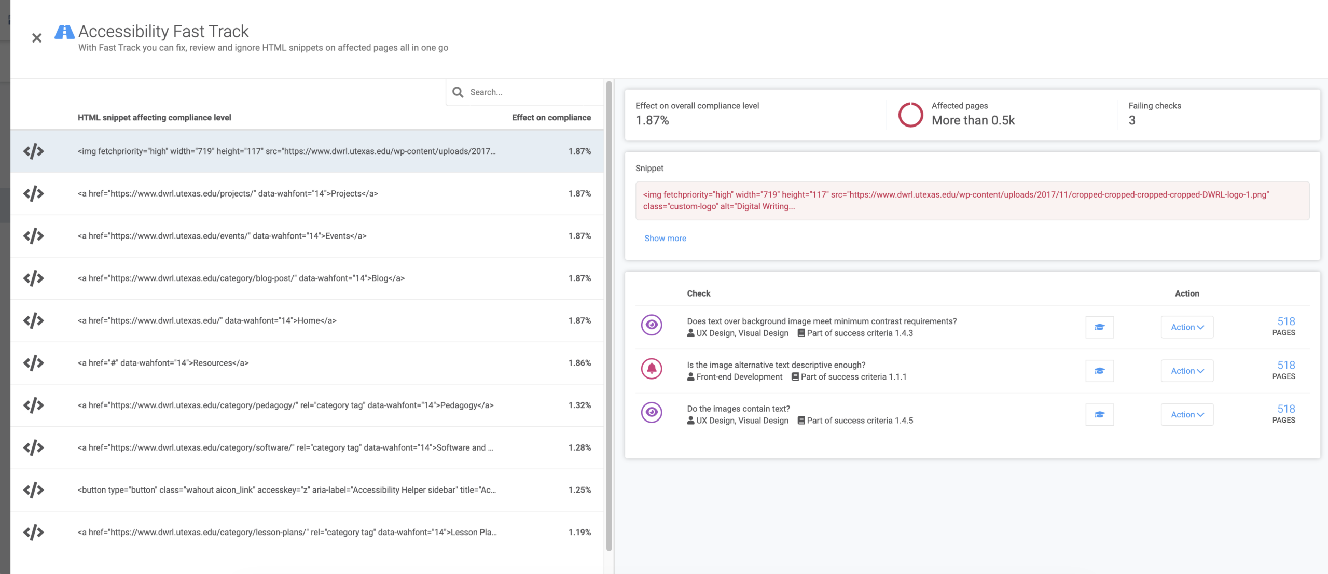Open 518 pages link for images contain text
Image resolution: width=1328 pixels, height=574 pixels.
click(x=1285, y=410)
